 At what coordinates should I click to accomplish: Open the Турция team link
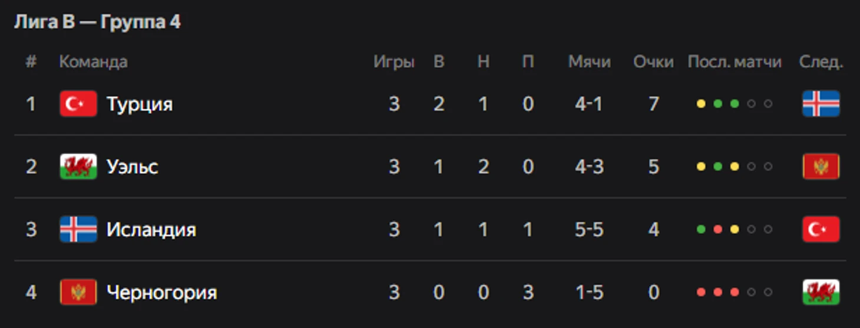pyautogui.click(x=140, y=104)
